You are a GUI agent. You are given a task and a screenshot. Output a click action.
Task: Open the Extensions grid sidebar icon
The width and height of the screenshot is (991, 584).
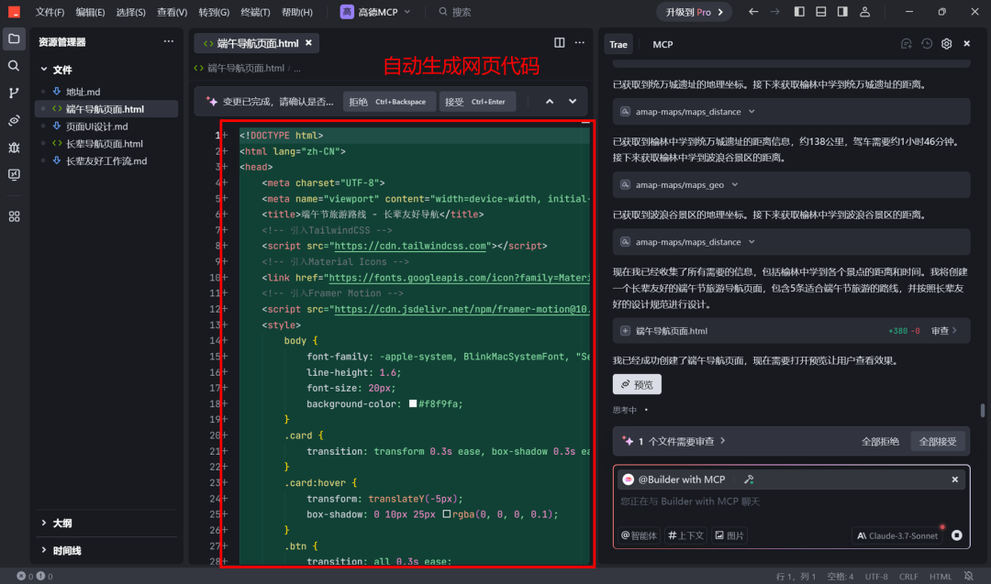(x=14, y=216)
